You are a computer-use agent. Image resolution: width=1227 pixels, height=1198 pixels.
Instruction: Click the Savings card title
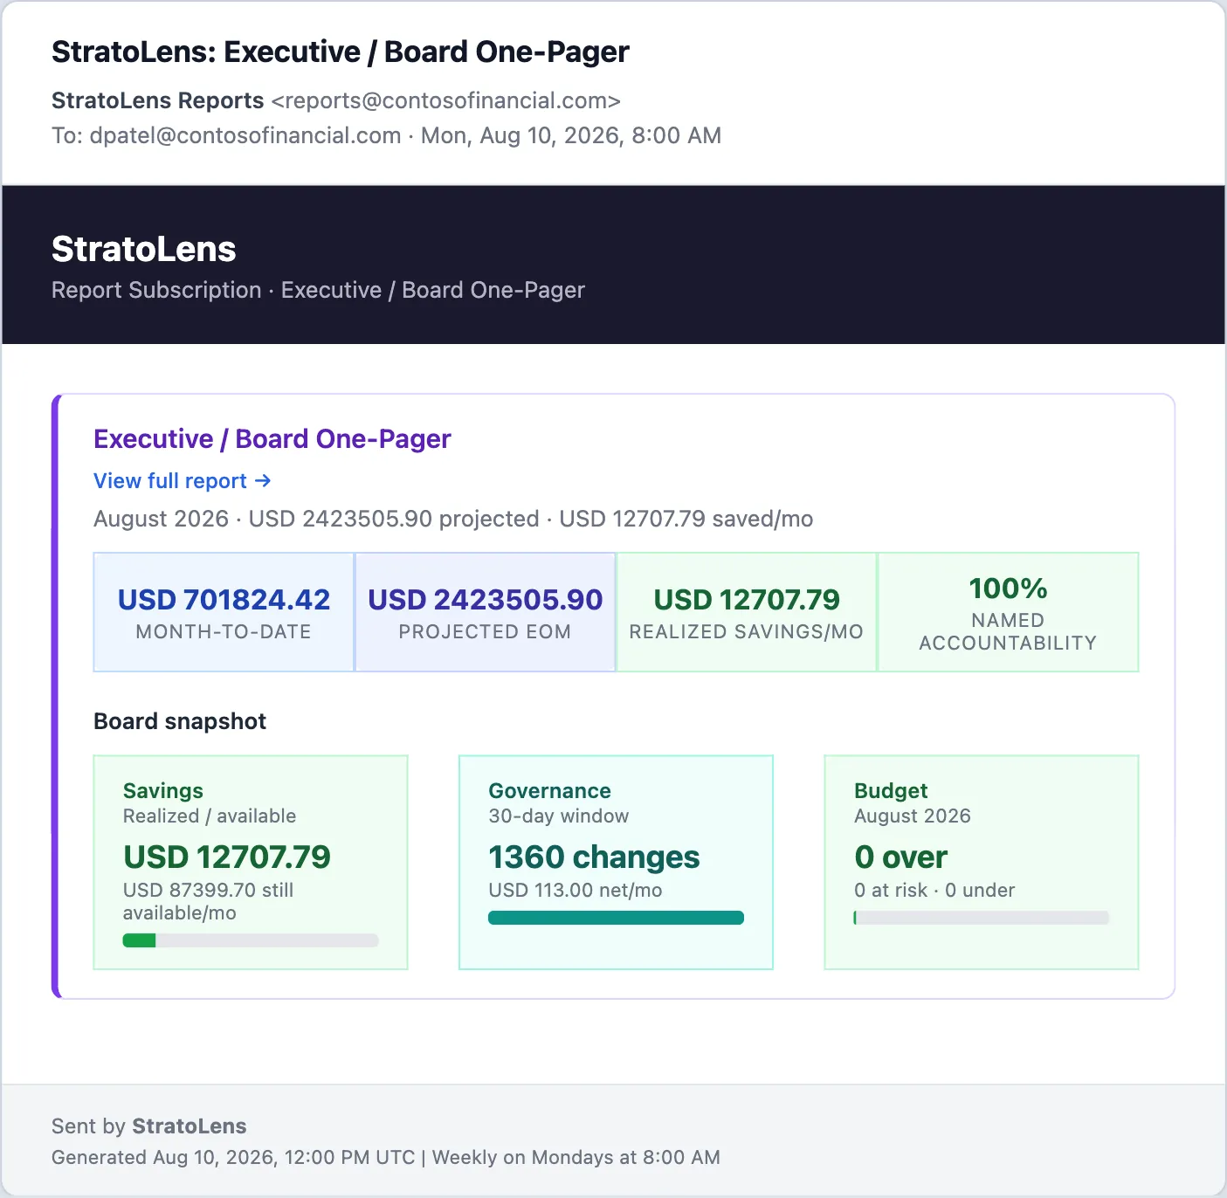[x=163, y=791]
